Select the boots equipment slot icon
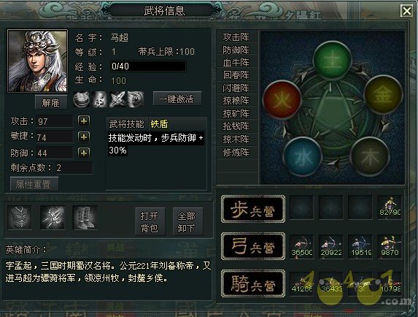 (85, 218)
